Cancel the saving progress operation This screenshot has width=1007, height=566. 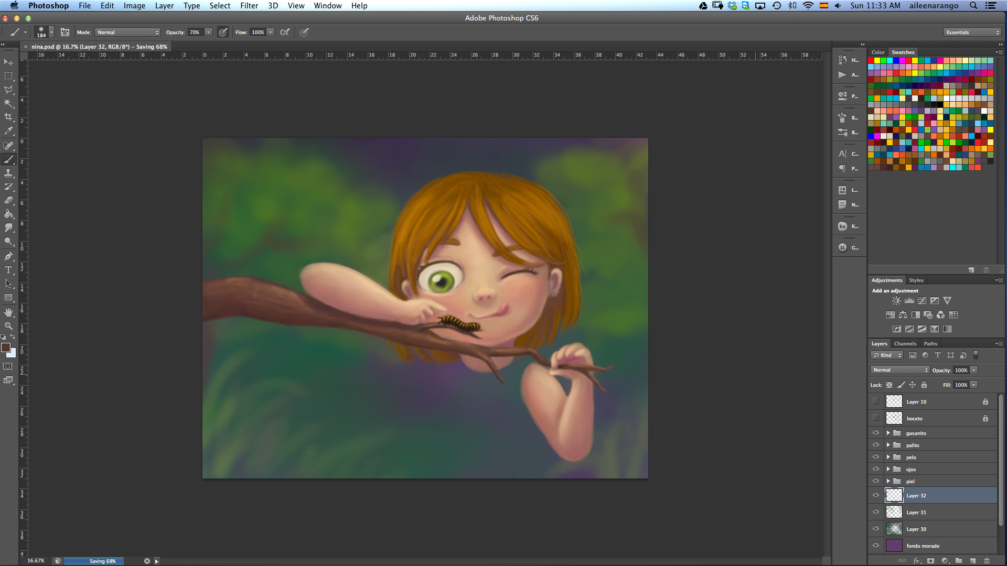click(x=147, y=561)
